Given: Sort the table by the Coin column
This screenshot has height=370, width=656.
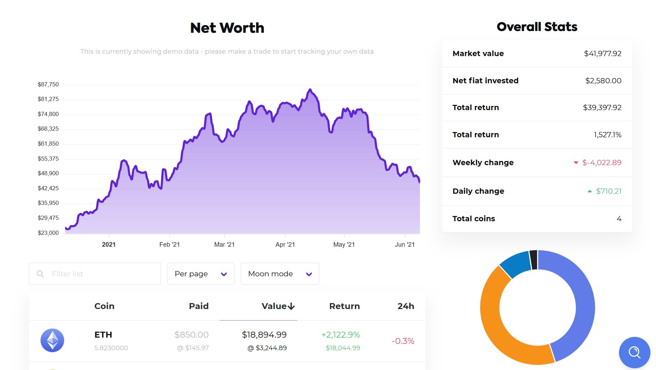Looking at the screenshot, I should 104,306.
